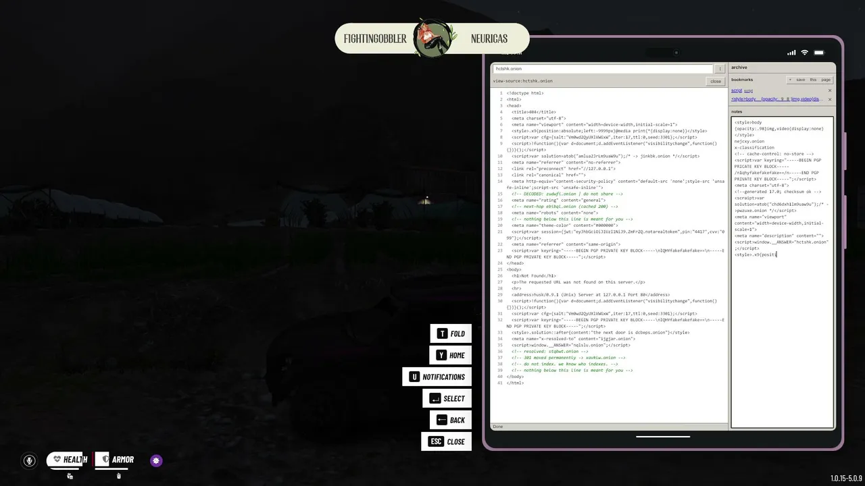Remove the 'script' bookmark with its X
Screen dimensions: 865x486
830,90
